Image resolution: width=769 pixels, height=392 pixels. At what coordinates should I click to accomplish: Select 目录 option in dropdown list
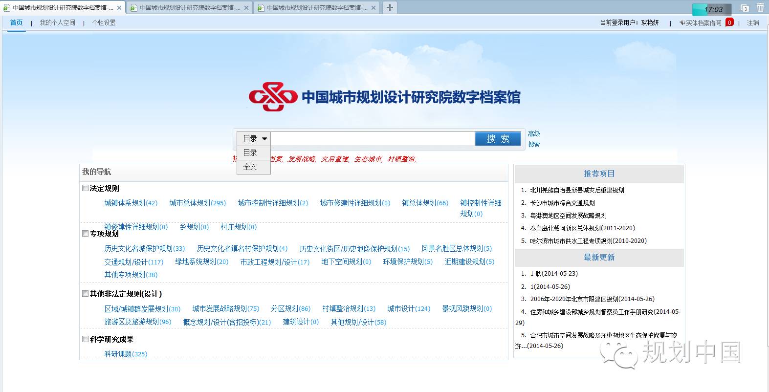tap(254, 152)
